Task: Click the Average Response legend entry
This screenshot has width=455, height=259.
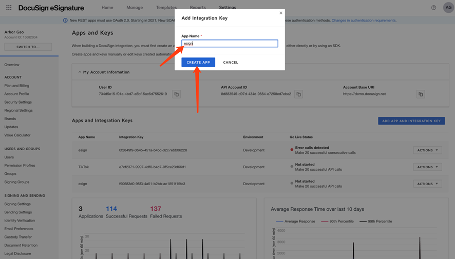Action: click(x=295, y=222)
